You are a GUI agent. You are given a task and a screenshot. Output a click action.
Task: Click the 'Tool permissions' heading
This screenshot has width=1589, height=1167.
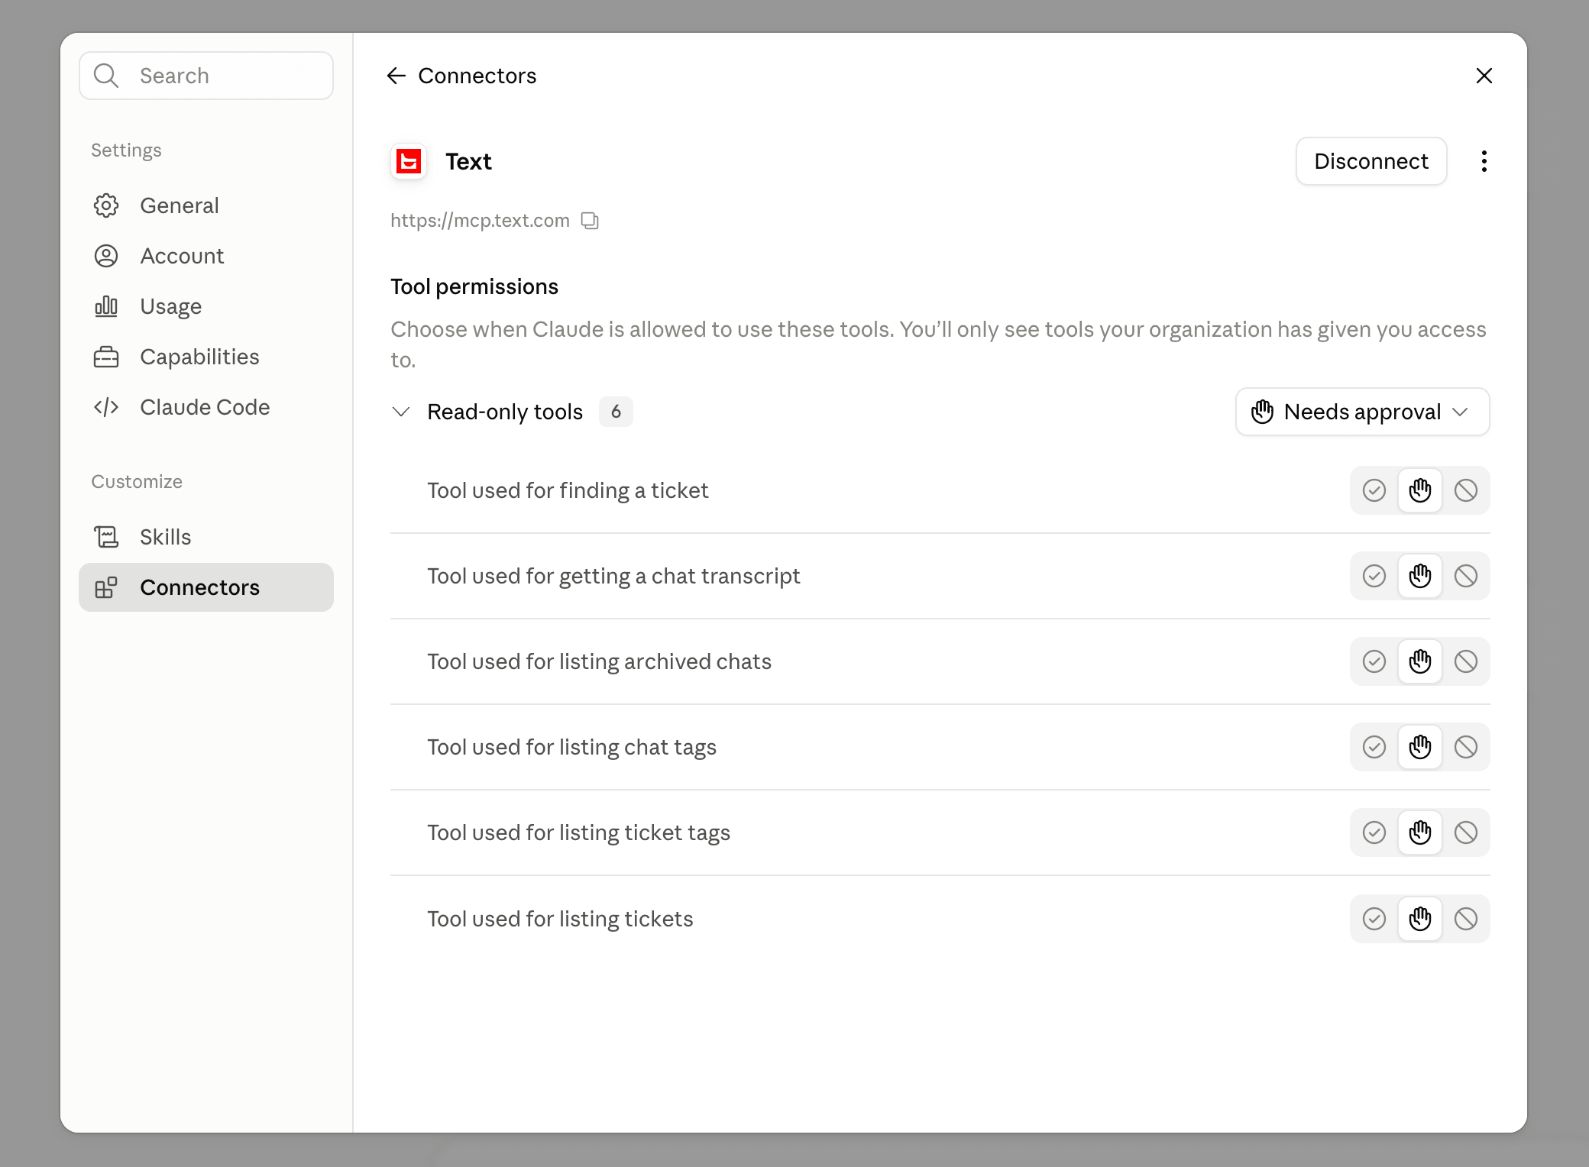474,286
